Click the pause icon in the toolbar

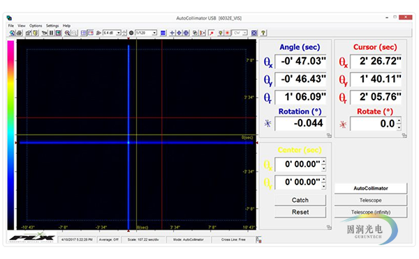(x=51, y=33)
